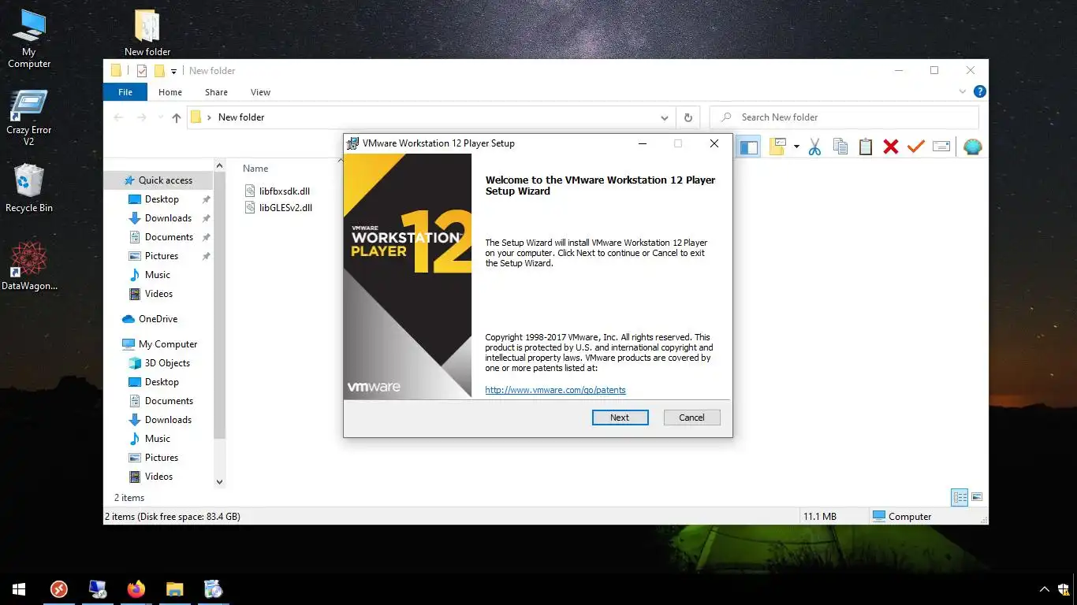
Task: Switch to details view via status bar icon
Action: pos(960,497)
